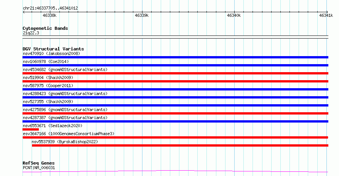
Task: Select the red bar under nsv4275896
Action: click(x=175, y=113)
